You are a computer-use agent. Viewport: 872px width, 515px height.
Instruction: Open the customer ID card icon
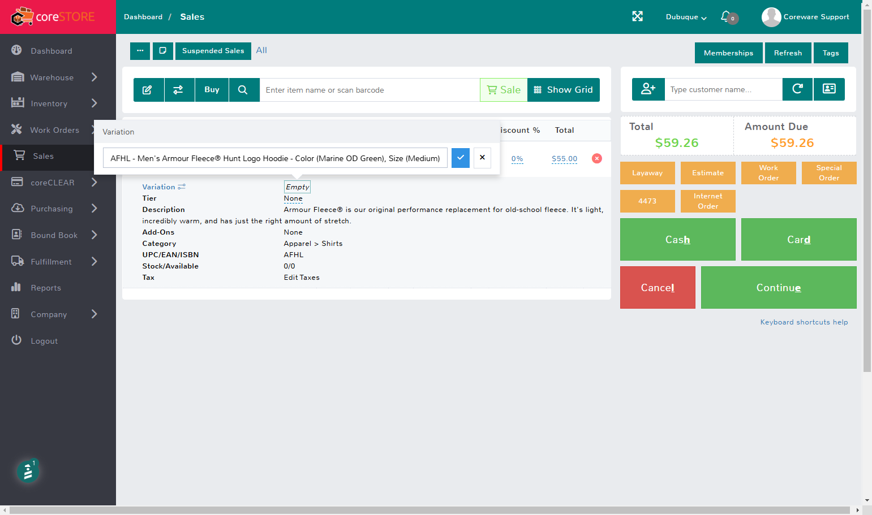829,89
